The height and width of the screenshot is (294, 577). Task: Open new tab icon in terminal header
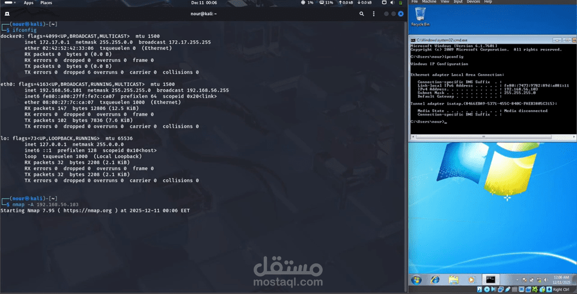[7, 14]
